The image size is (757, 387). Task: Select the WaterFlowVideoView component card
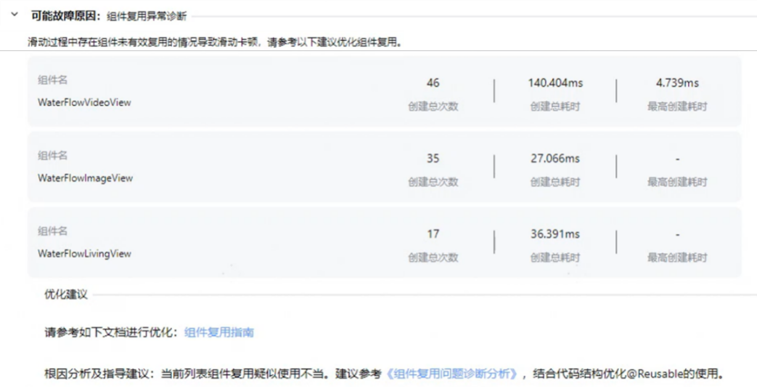[382, 94]
